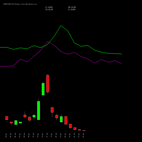The width and height of the screenshot is (142, 142).
Task: Select the red candle above 09 Apr
Action: click(x=30, y=119)
